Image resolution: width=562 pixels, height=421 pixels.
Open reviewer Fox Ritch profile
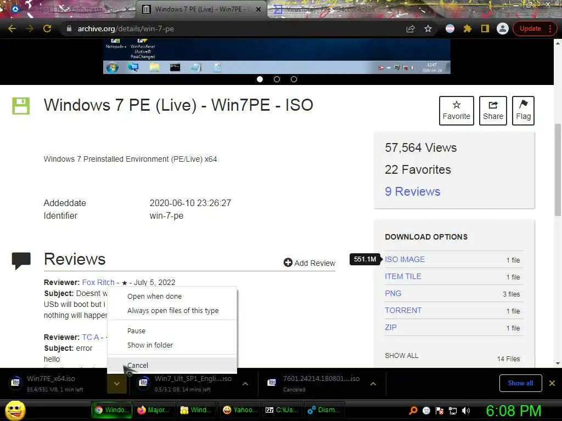point(98,282)
